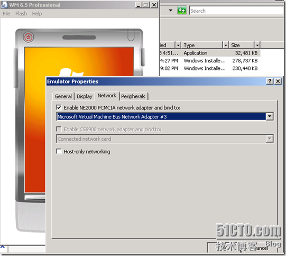Select the Application row sized 32,481 KB
Screen dimensions: 286x256
click(210, 53)
